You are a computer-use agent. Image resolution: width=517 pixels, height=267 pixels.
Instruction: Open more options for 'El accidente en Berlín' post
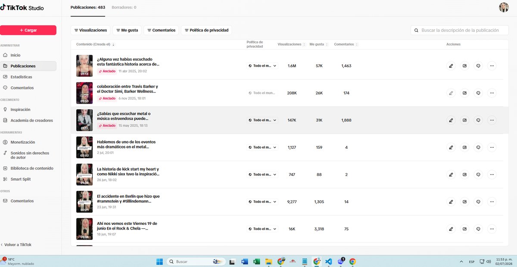(x=492, y=202)
